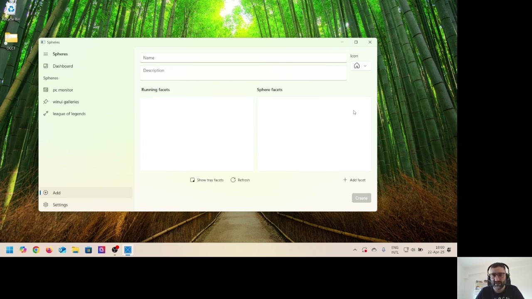Open Outlook from the taskbar
The height and width of the screenshot is (299, 532).
[62, 250]
